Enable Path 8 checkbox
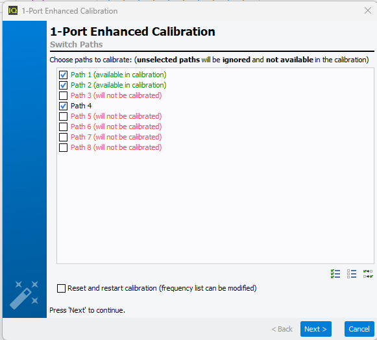This screenshot has height=340, width=377. (63, 148)
